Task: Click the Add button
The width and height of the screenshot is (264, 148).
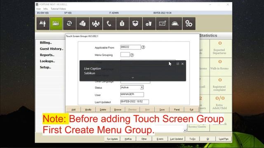Action: (x=73, y=110)
